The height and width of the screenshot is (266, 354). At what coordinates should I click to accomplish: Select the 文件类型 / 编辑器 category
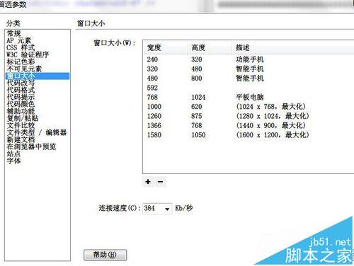[x=37, y=132]
